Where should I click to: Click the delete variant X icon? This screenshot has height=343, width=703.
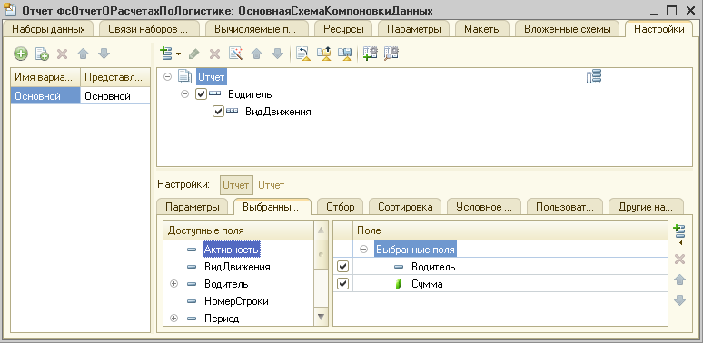pos(63,54)
